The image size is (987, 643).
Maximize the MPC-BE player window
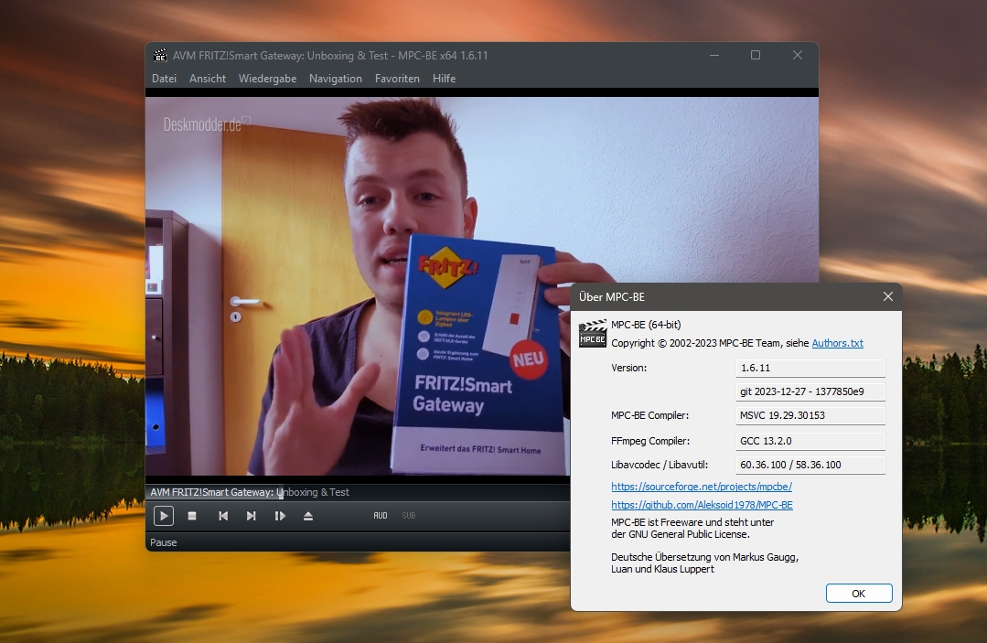pos(756,56)
